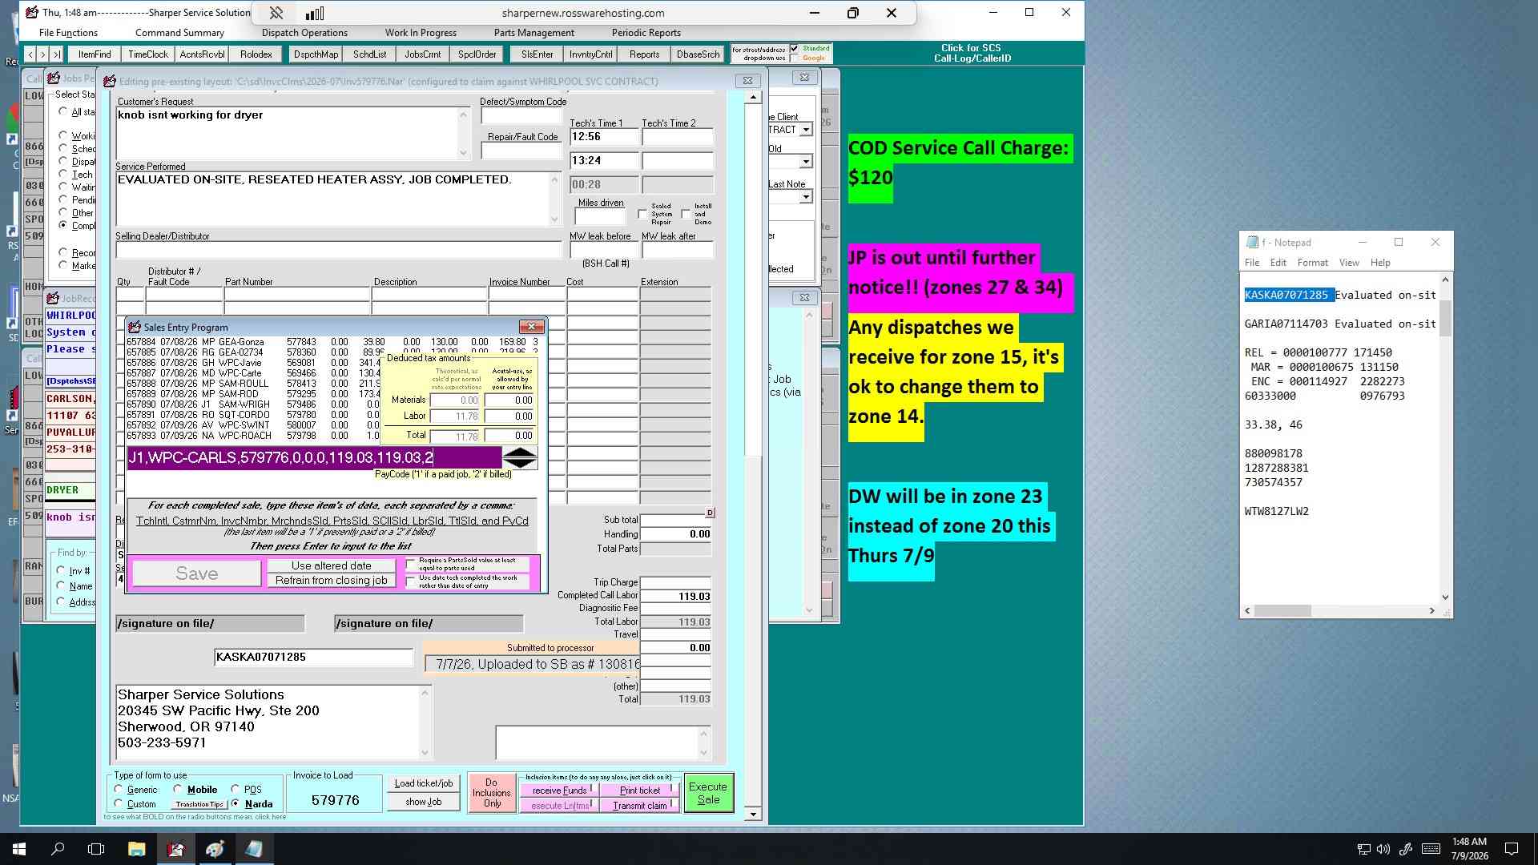Open the Format menu in Notepad
This screenshot has height=865, width=1538.
click(x=1312, y=263)
